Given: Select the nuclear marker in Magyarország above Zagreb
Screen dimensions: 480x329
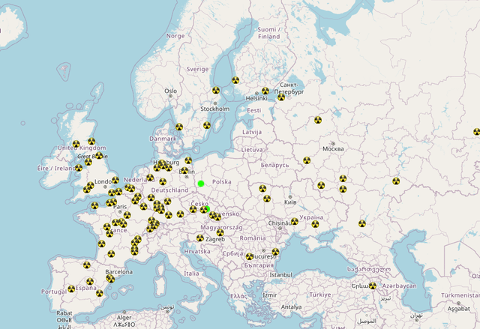Looking at the screenshot, I should pos(220,232).
